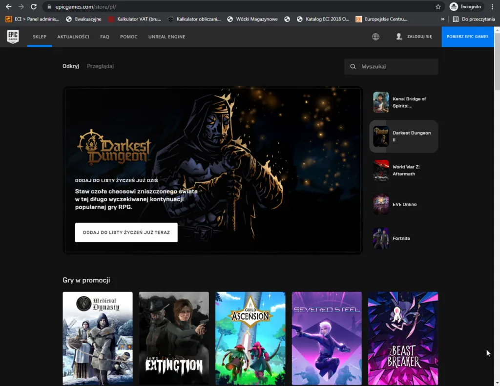Screen dimensions: 500x386
Task: Open Medieval Dynasty game card
Action: (98, 339)
